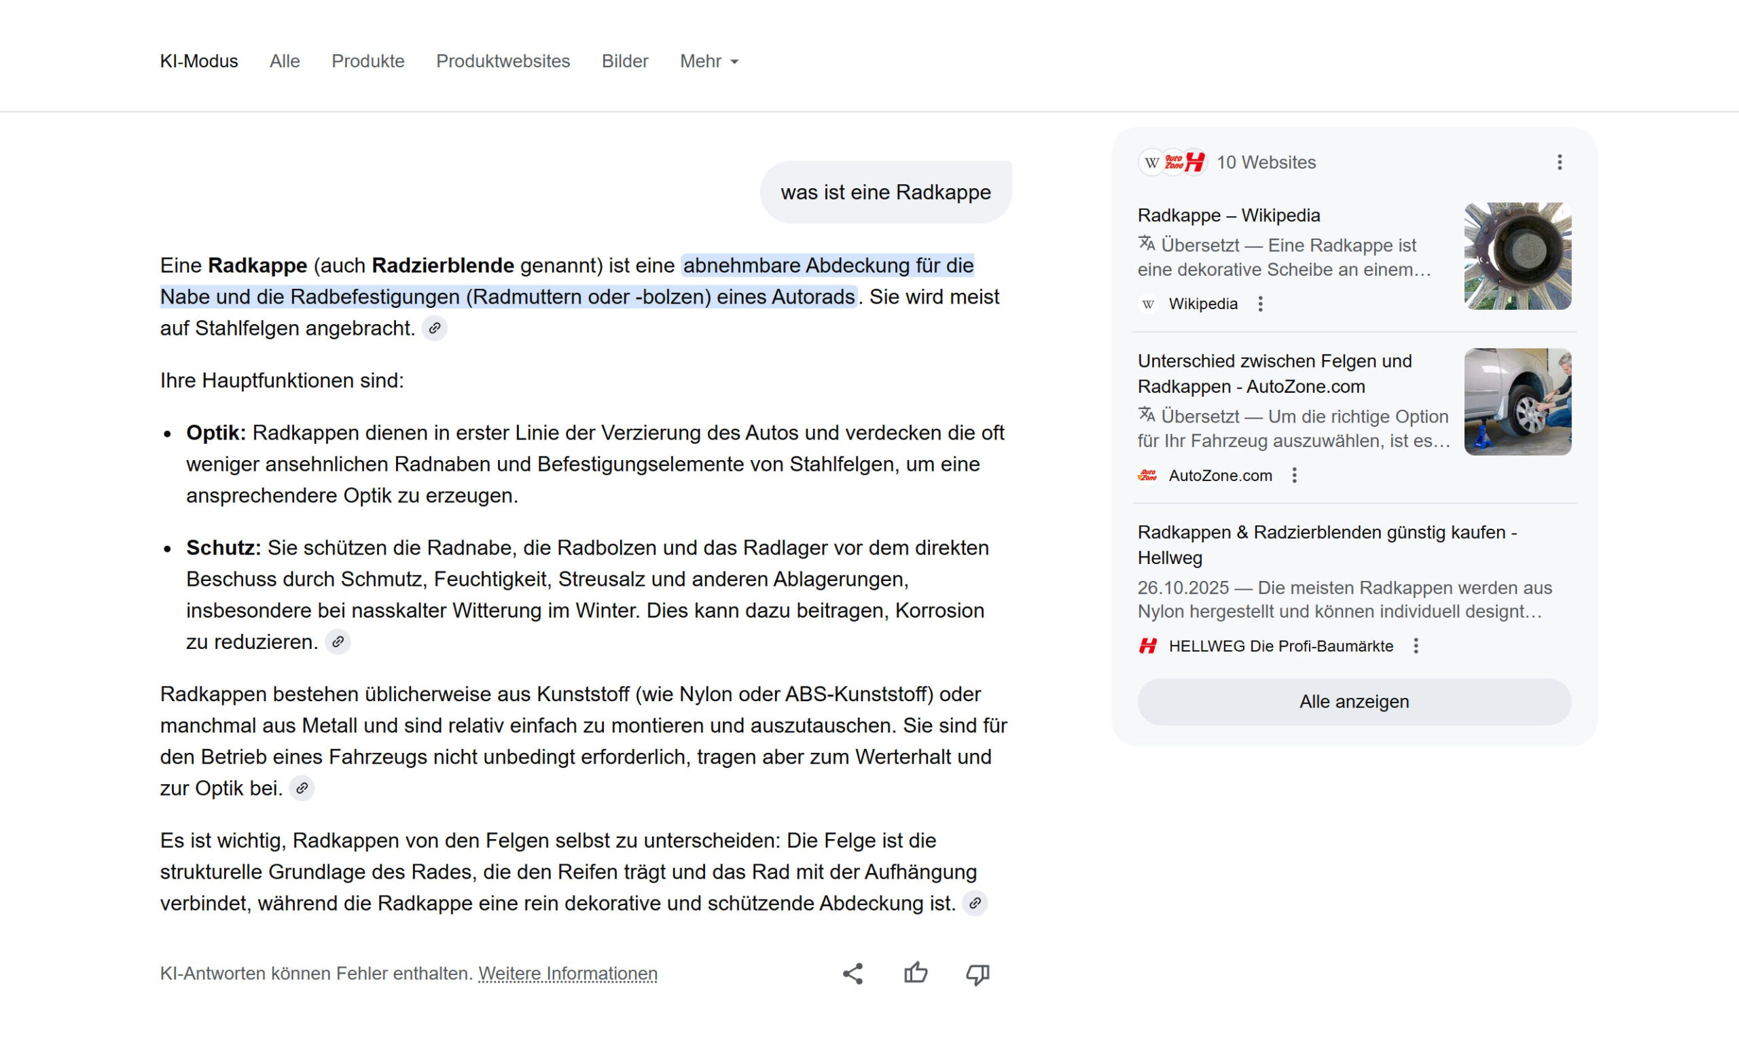Screen dimensions: 1739x1060
Task: Expand the Mehr dropdown
Action: point(709,61)
